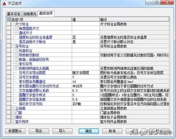Click the 类型\项 column header

coord(41,19)
